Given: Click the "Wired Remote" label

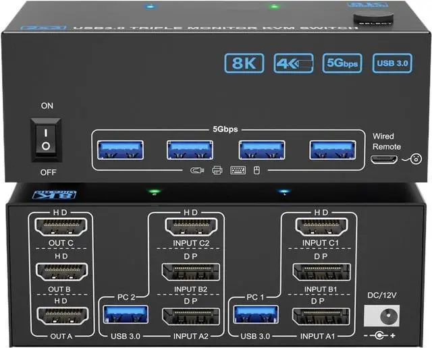Looking at the screenshot, I should click(x=387, y=141).
